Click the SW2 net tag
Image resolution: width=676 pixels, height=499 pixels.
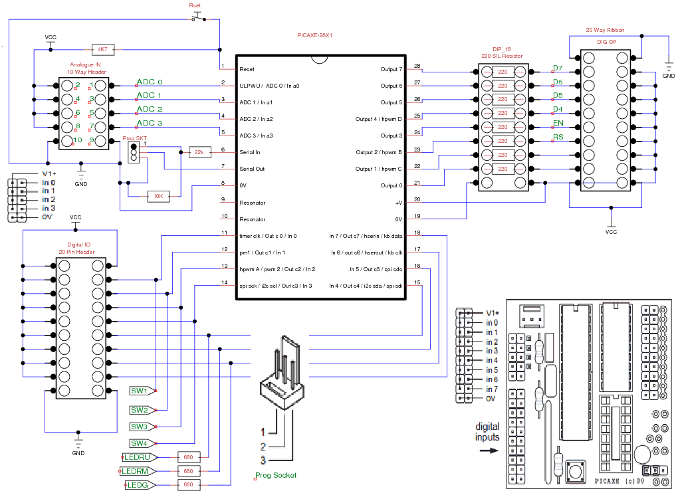tap(143, 410)
